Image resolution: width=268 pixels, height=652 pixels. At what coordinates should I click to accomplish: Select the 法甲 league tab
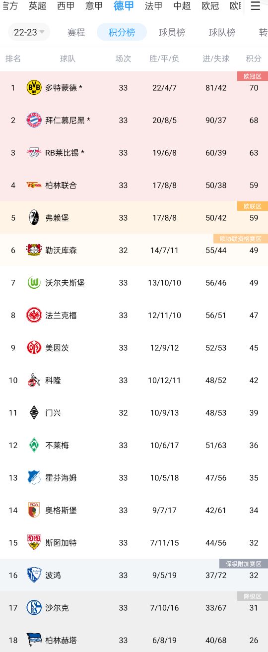(153, 6)
